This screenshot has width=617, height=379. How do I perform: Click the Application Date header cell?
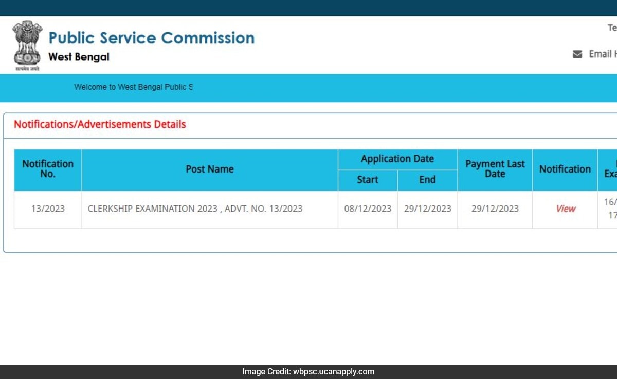point(397,159)
